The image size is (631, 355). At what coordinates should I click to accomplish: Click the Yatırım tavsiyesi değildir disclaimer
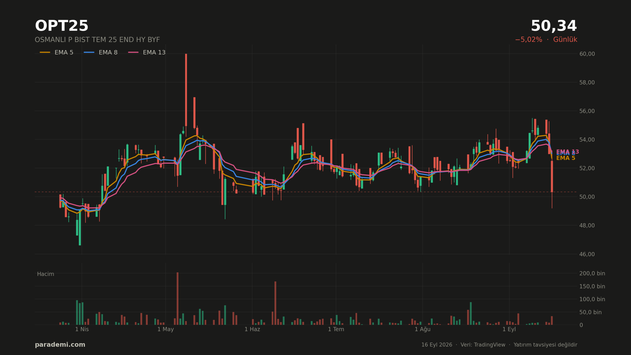tap(545, 345)
